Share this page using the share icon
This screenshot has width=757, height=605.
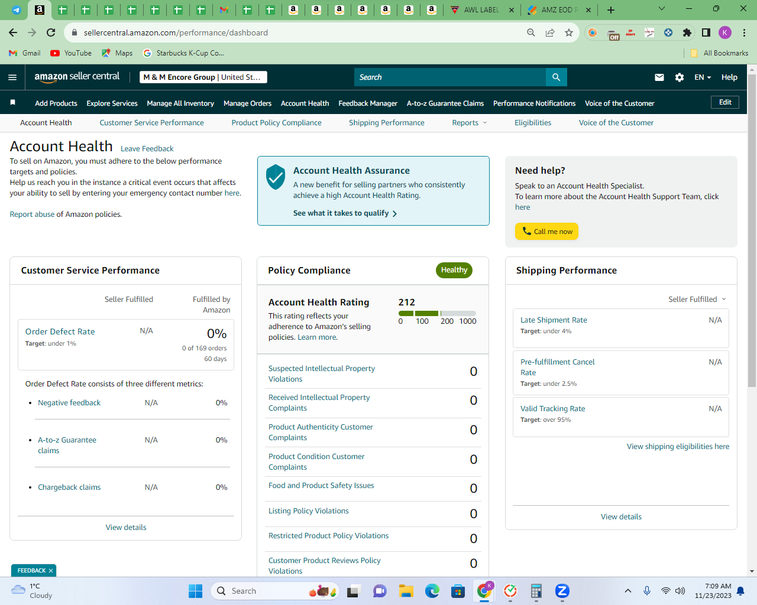[550, 32]
